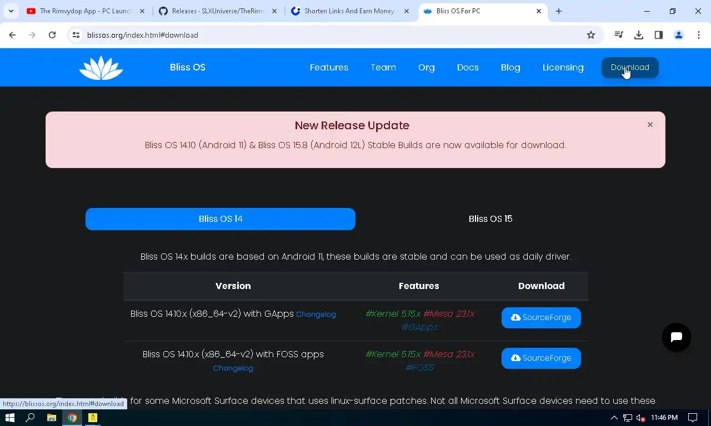Open the chat bubble widget
711x426 pixels.
[x=677, y=337]
